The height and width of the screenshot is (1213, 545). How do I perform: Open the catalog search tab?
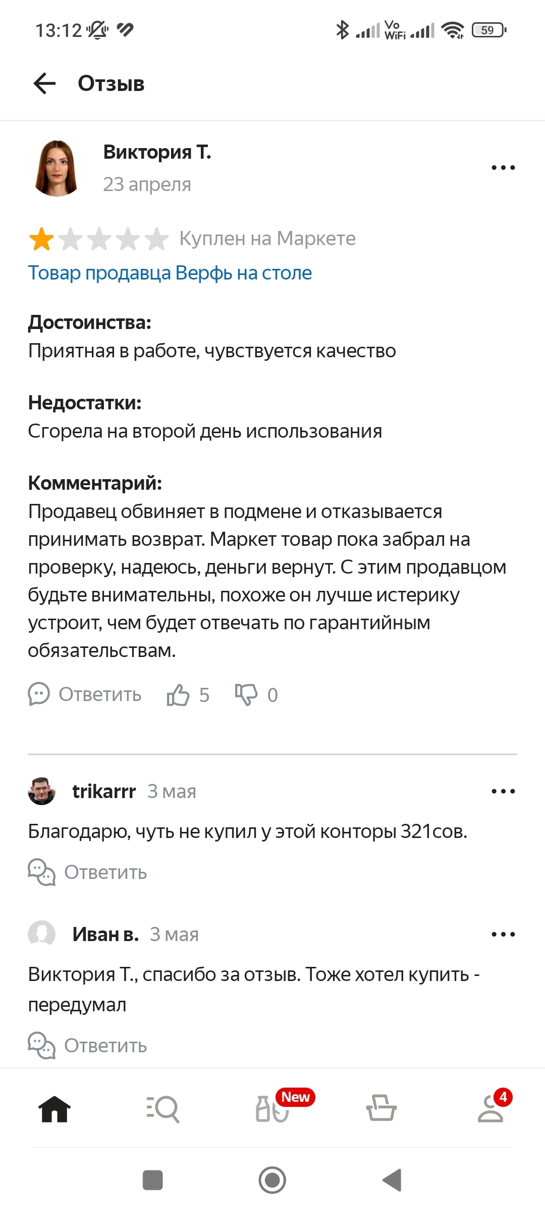pos(163,1109)
